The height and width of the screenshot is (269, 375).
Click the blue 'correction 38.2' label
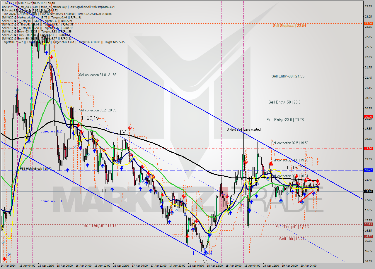click(51, 132)
